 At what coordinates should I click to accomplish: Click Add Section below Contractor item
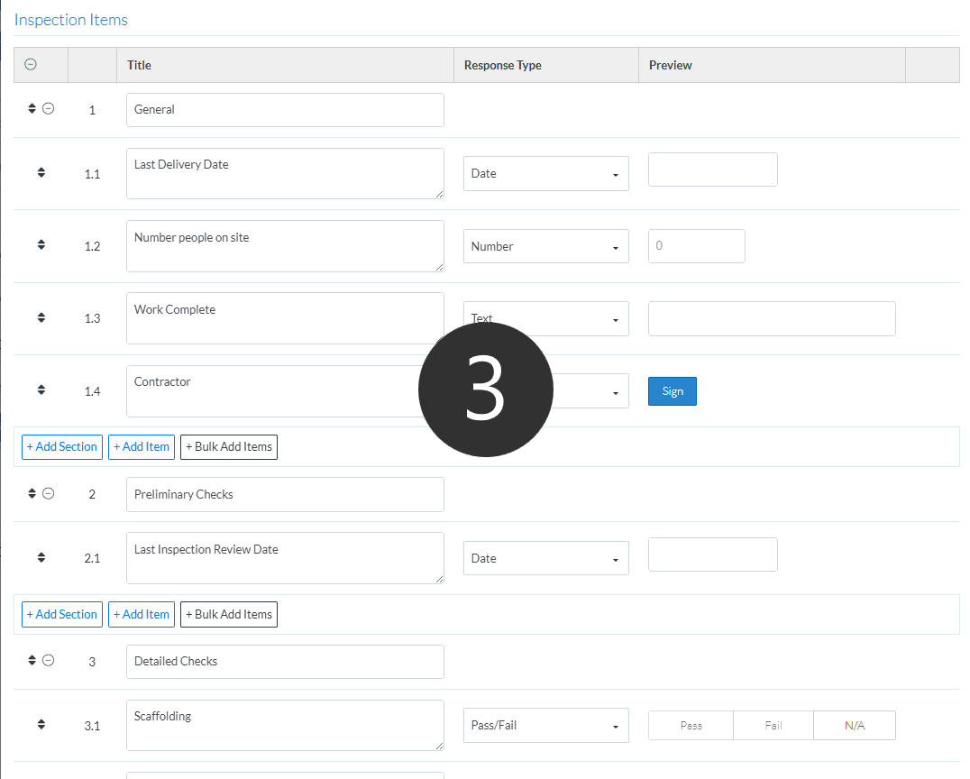tap(62, 447)
